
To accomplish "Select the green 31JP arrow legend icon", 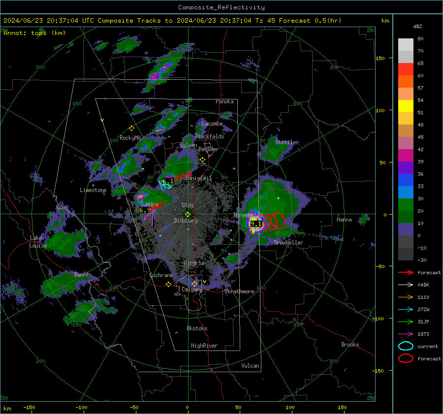I will click(406, 321).
